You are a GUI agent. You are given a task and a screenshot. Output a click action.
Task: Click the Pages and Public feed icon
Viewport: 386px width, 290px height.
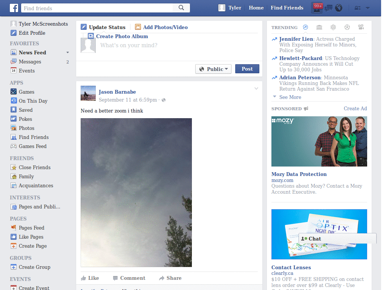point(14,207)
